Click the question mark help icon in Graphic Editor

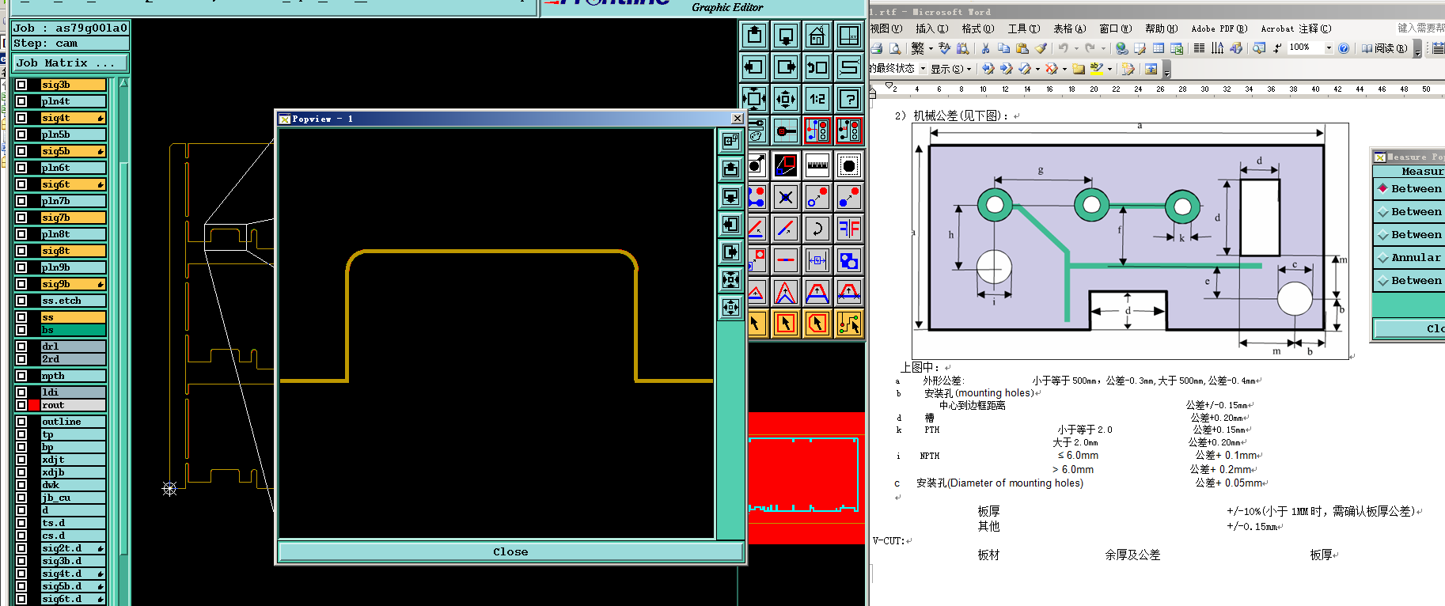point(849,99)
